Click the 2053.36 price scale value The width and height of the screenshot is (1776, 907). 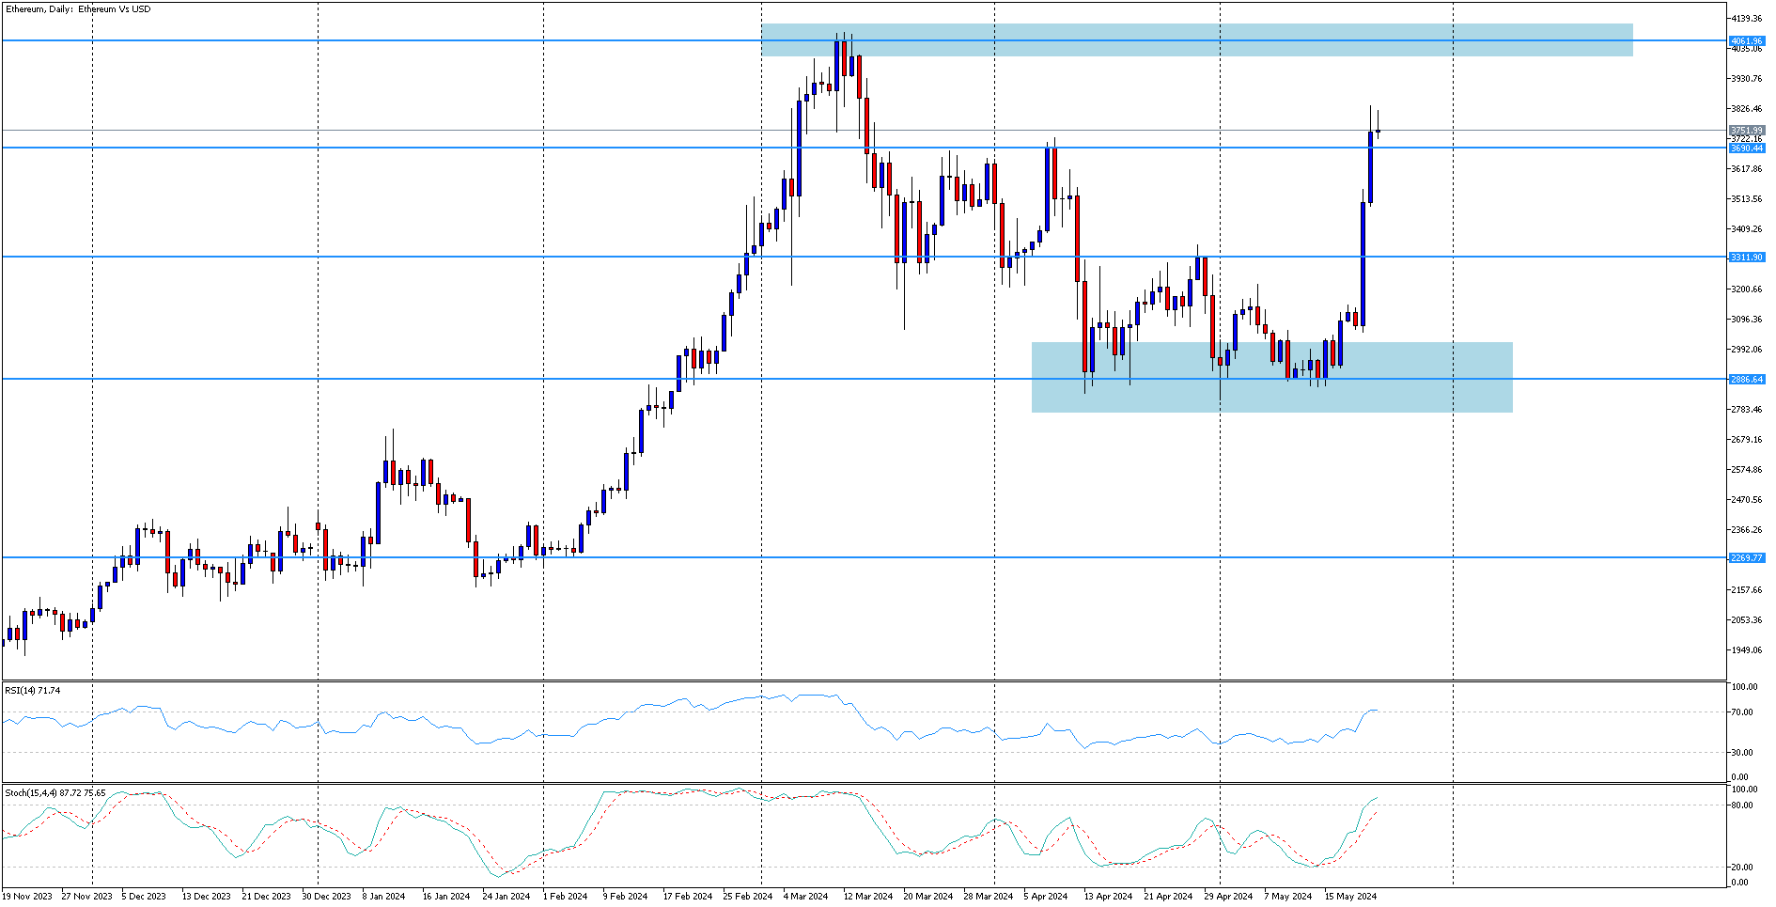(1747, 620)
